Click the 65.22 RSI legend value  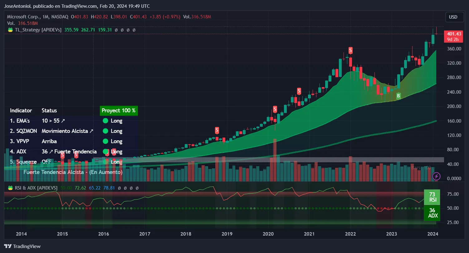pos(95,188)
